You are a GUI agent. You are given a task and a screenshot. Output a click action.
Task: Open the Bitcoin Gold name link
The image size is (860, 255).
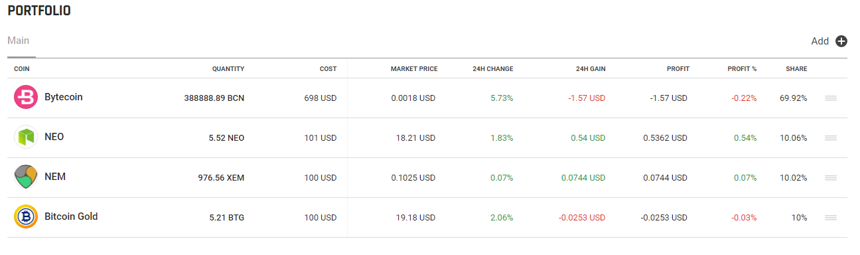coord(71,216)
